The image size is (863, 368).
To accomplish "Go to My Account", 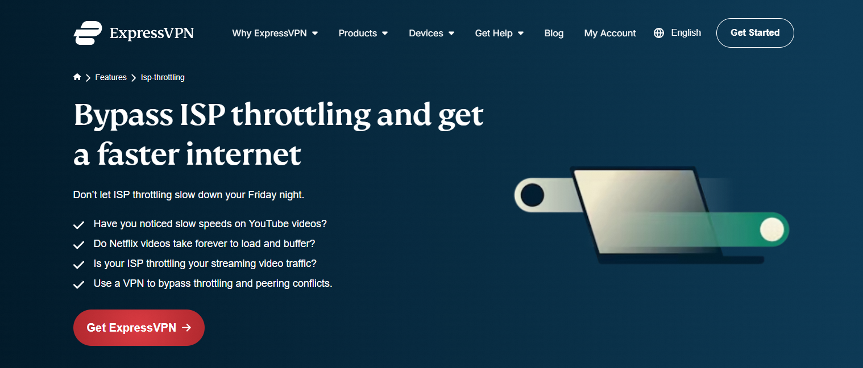I will [610, 34].
